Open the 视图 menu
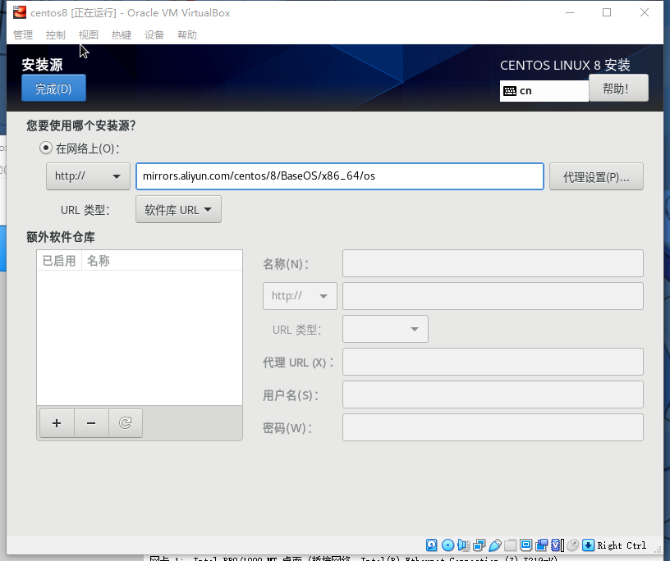This screenshot has height=561, width=670. pos(89,35)
